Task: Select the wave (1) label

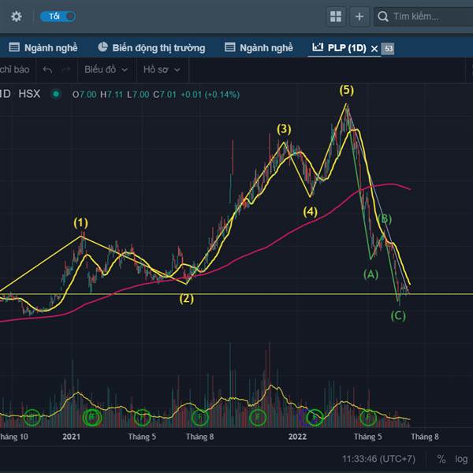Action: 81,223
